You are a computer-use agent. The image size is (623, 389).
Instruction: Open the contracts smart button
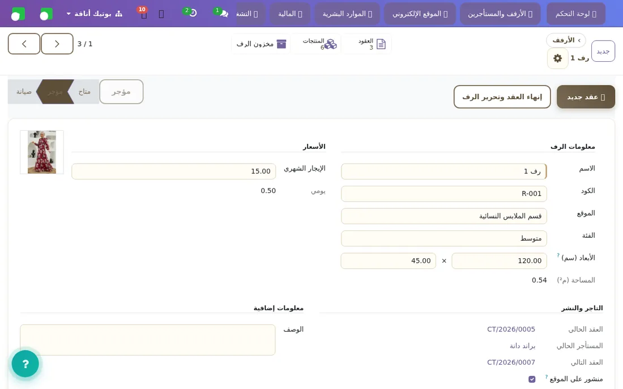tap(368, 44)
